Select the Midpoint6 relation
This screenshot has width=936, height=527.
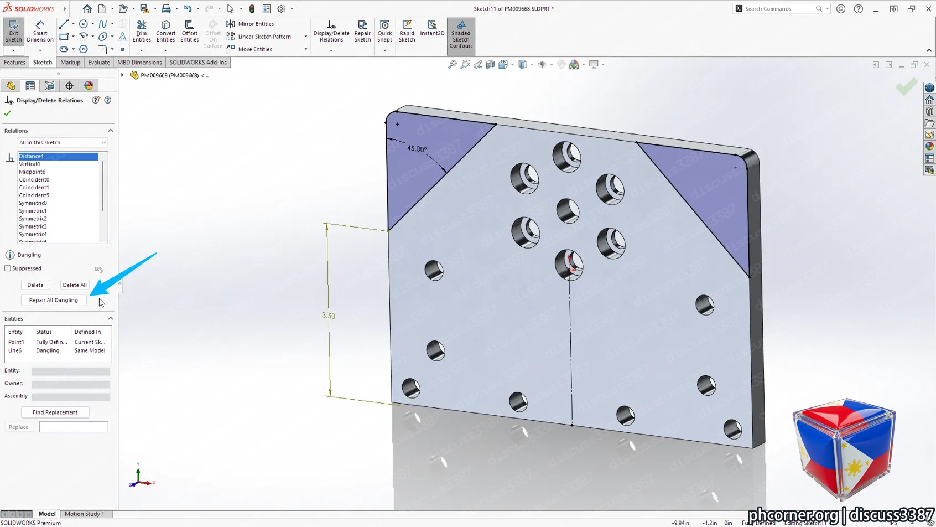(58, 172)
